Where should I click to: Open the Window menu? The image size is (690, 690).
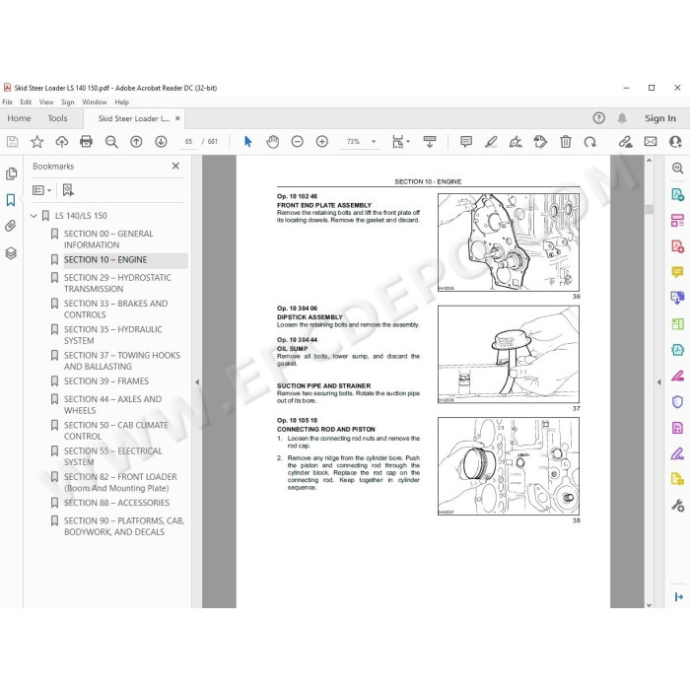(95, 103)
